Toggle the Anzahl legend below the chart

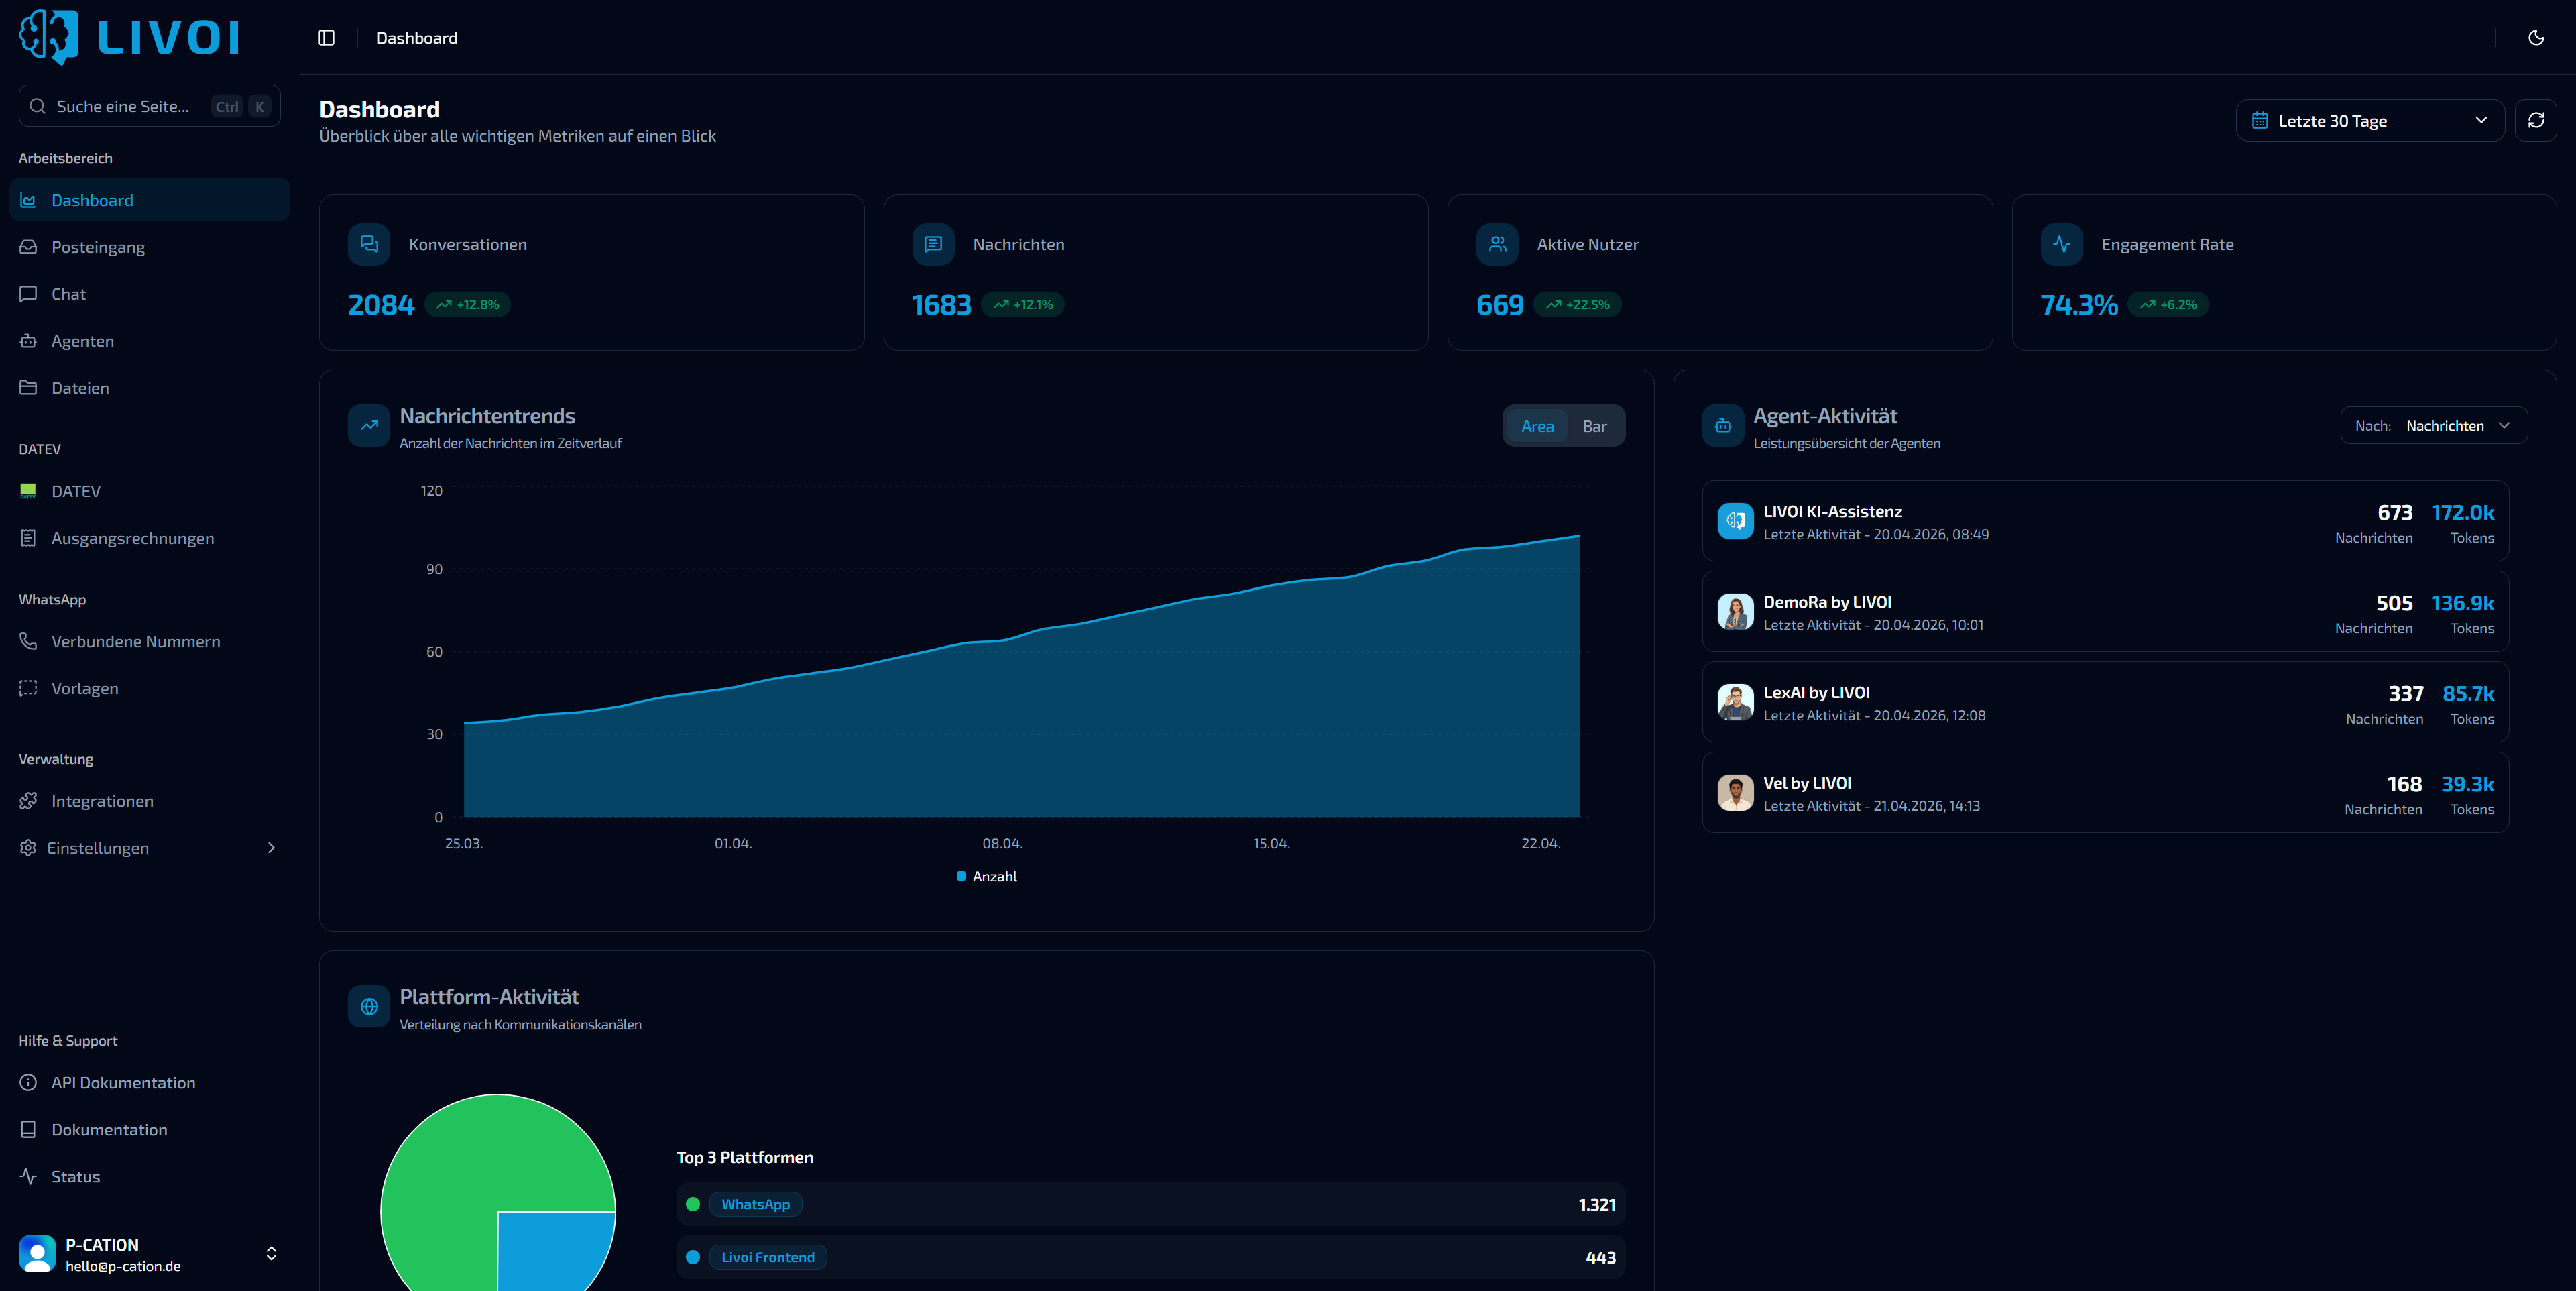click(986, 876)
